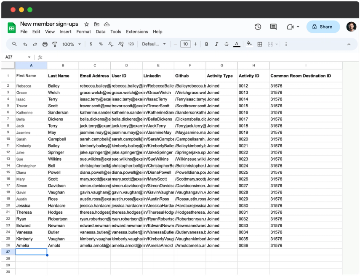This screenshot has width=360, height=276.
Task: Click the Share button
Action: tap(323, 27)
